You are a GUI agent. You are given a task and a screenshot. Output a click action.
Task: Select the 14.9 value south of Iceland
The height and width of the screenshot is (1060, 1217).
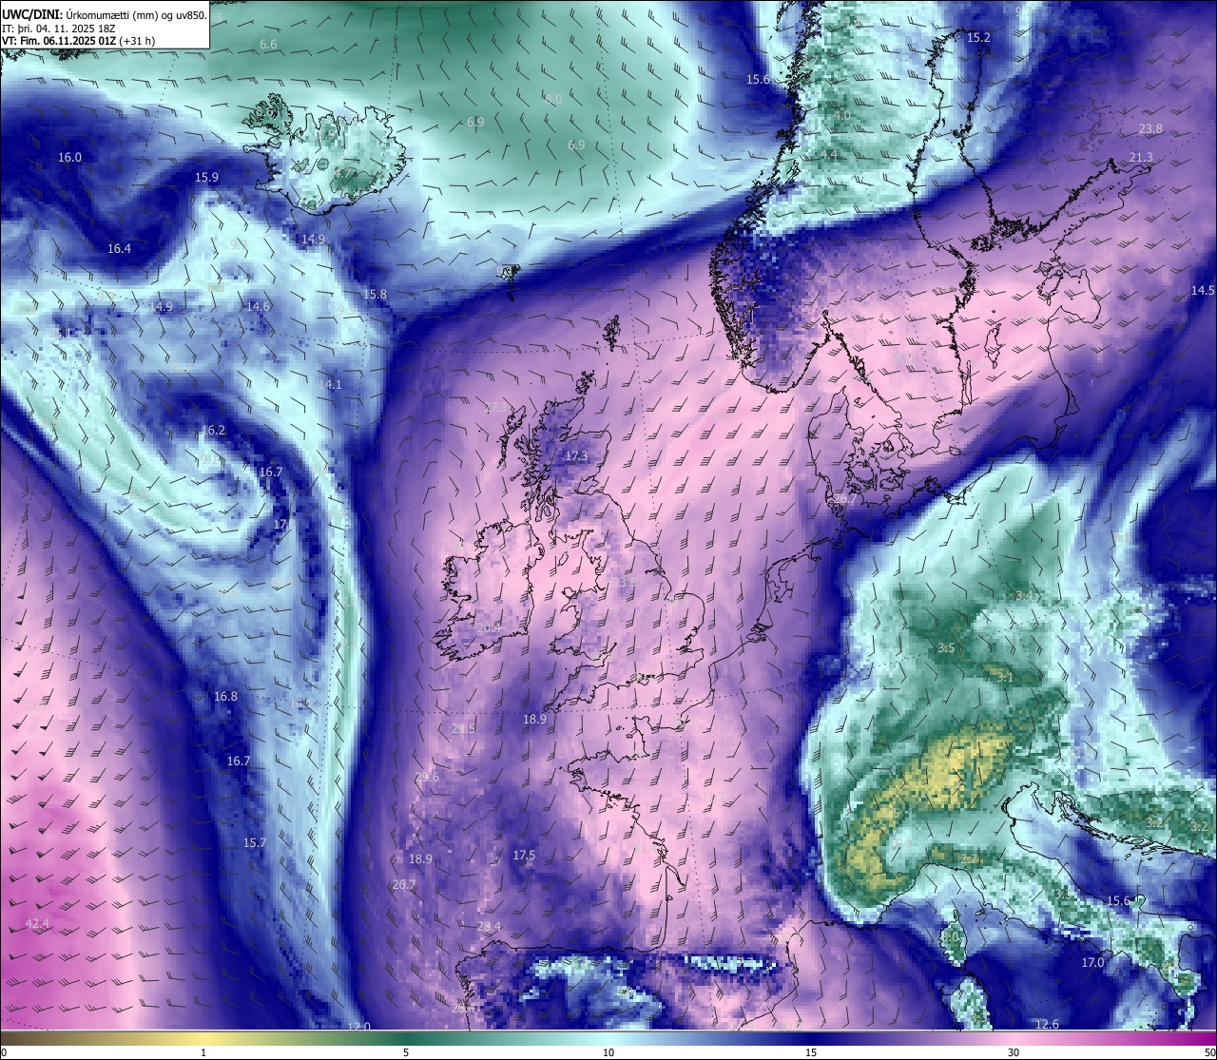313,240
